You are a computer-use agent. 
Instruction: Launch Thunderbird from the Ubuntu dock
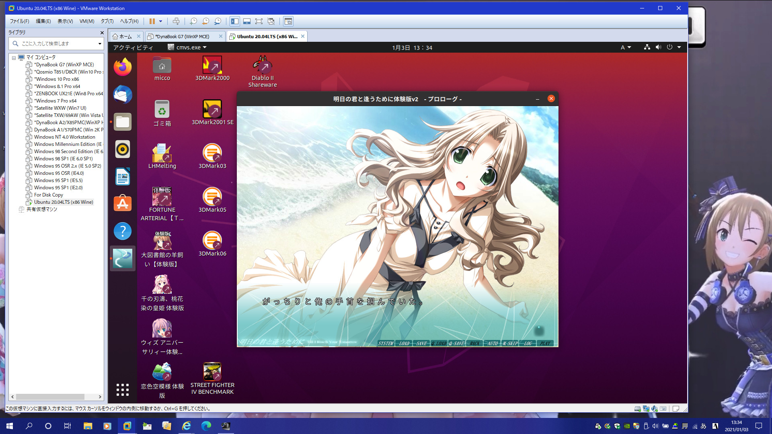[x=123, y=94]
